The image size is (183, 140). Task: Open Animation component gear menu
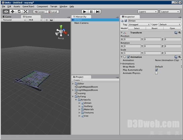pyautogui.click(x=180, y=57)
